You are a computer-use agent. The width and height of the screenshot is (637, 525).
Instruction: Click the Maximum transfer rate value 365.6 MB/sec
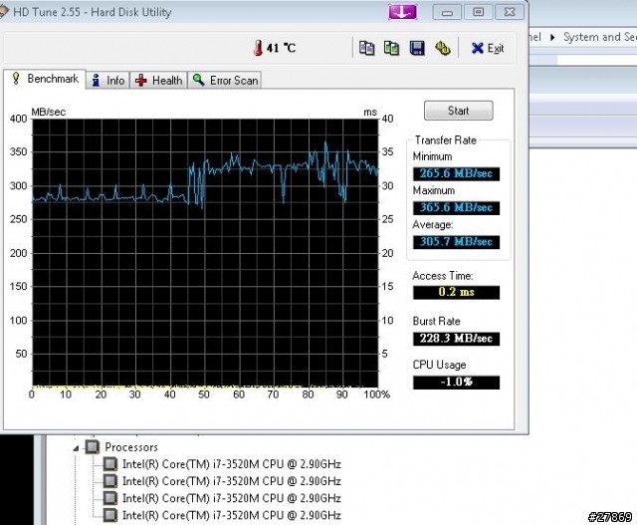pos(456,208)
